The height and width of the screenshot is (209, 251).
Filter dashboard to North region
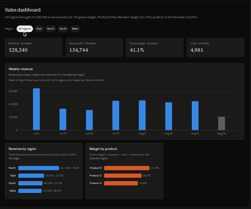(x=51, y=29)
